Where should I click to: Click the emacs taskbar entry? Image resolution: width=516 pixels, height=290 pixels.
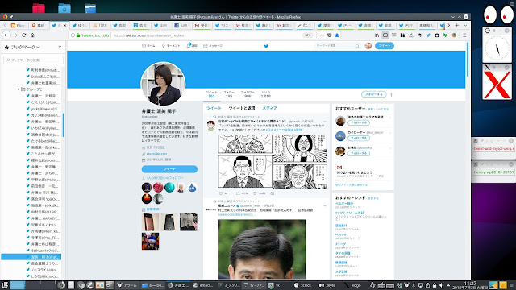[203, 285]
